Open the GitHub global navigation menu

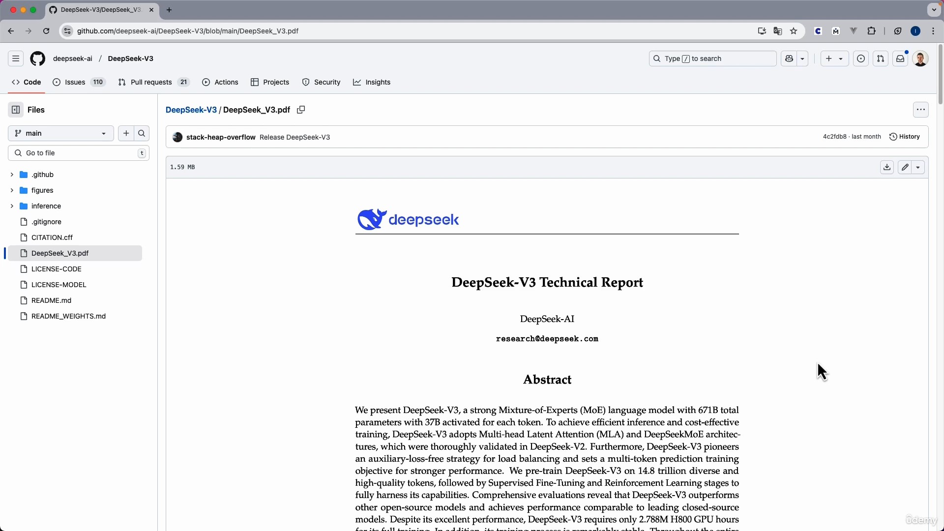coord(16,59)
